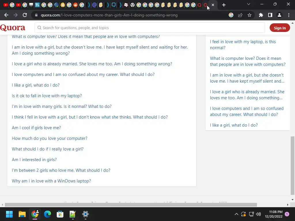The height and width of the screenshot is (221, 295).
Task: Click the red Sign In button
Action: (x=280, y=28)
